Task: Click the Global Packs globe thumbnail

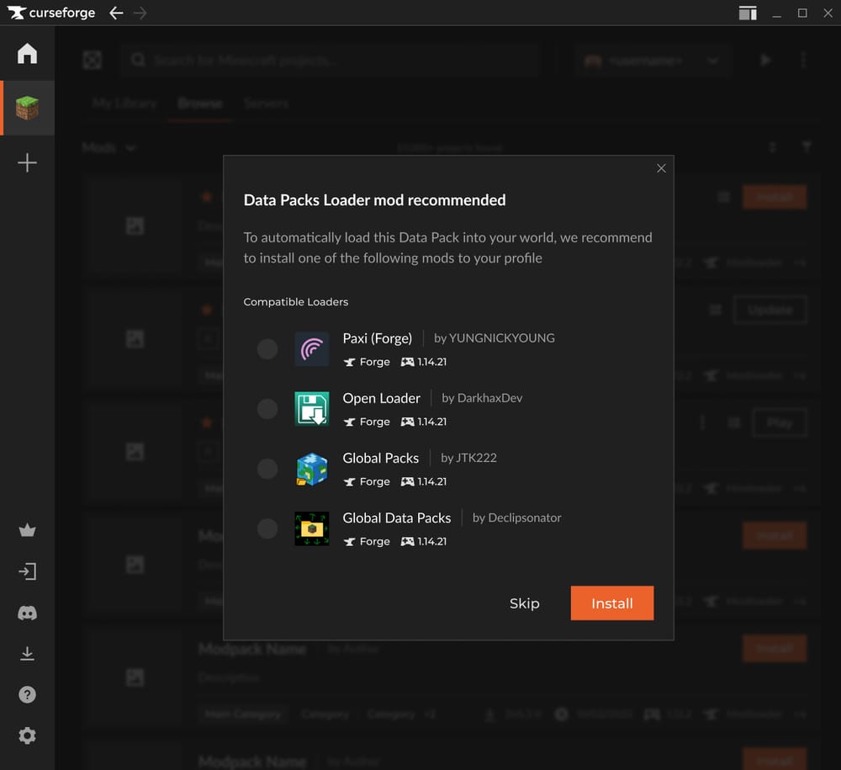Action: pyautogui.click(x=311, y=469)
